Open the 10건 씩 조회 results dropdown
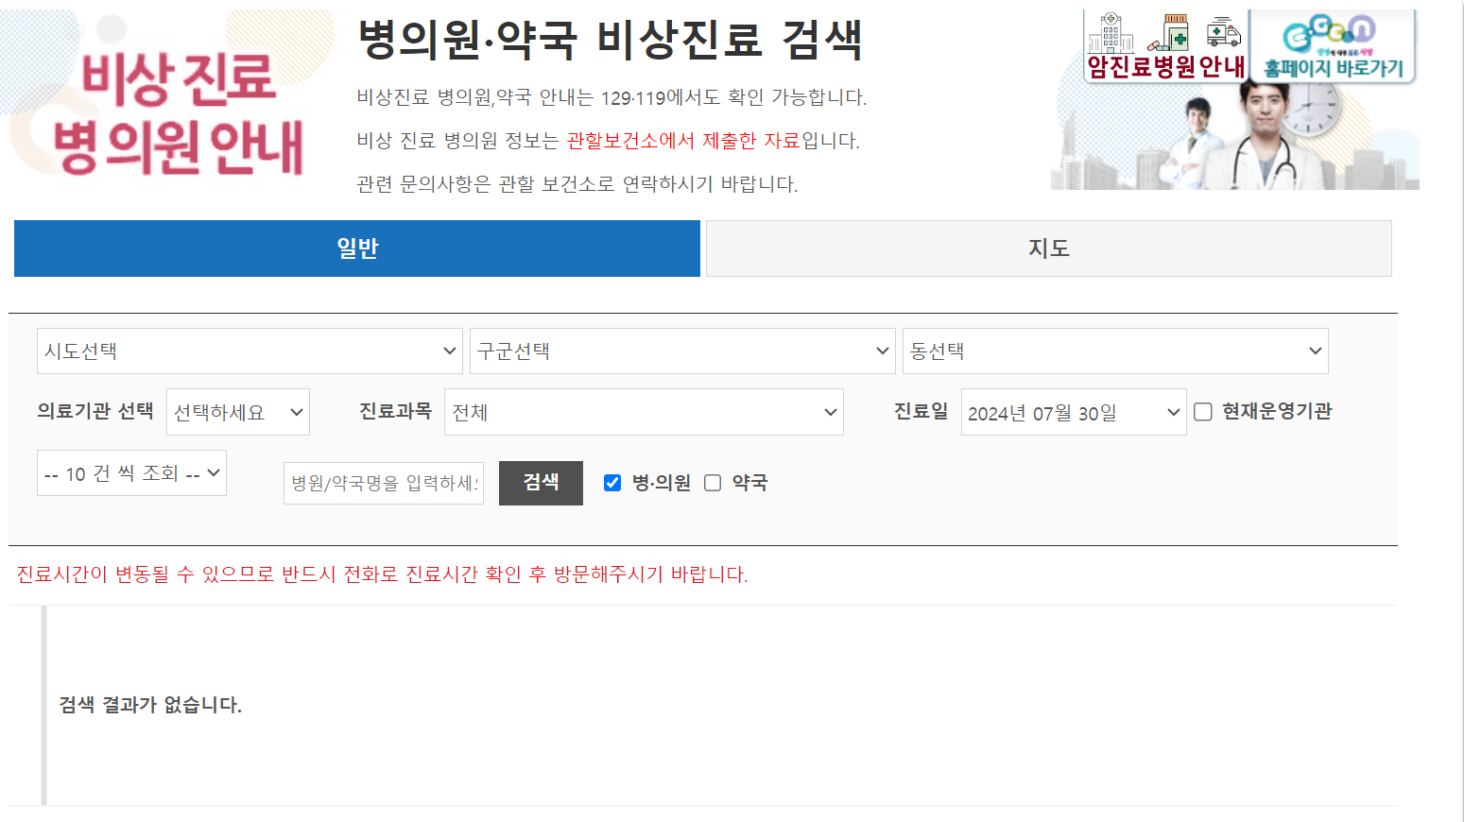1464x822 pixels. (131, 472)
